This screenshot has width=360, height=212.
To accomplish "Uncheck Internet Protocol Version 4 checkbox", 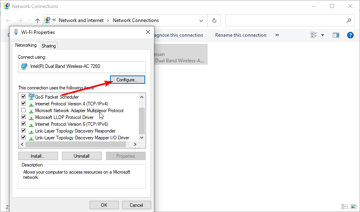I will [24, 103].
